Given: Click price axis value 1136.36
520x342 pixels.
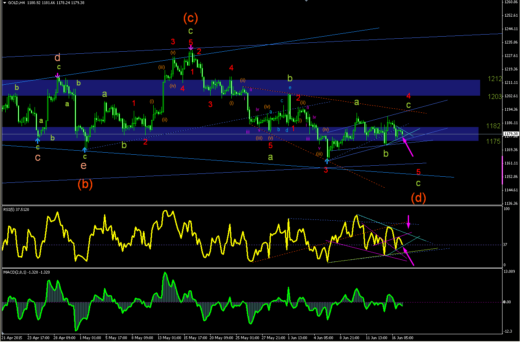Looking at the screenshot, I should pyautogui.click(x=511, y=204).
